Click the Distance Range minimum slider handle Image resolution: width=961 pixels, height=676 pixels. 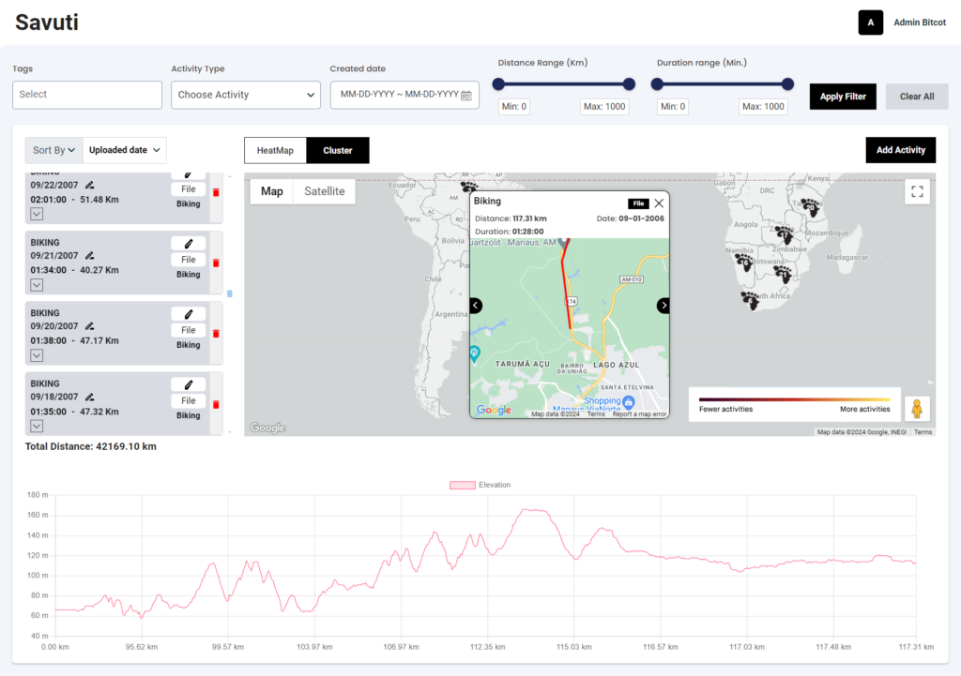coord(499,83)
